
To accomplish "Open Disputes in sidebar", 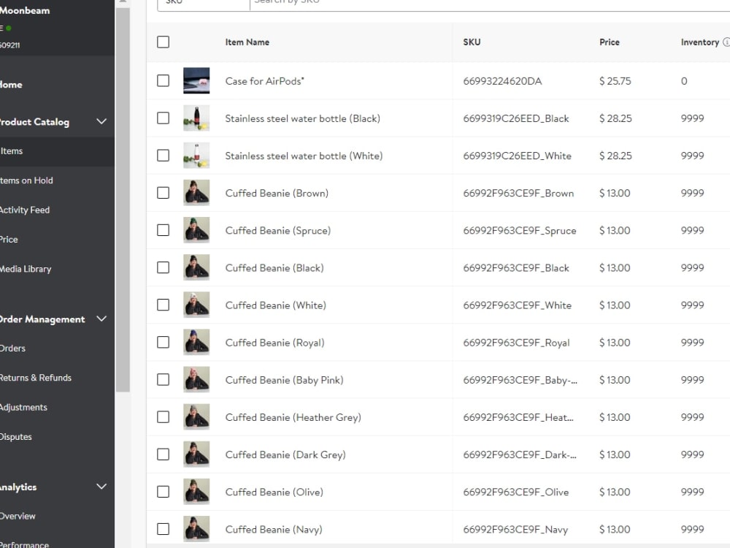I will (x=16, y=437).
